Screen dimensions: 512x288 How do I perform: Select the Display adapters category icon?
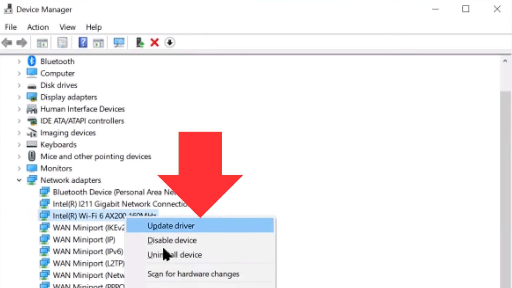click(x=32, y=97)
